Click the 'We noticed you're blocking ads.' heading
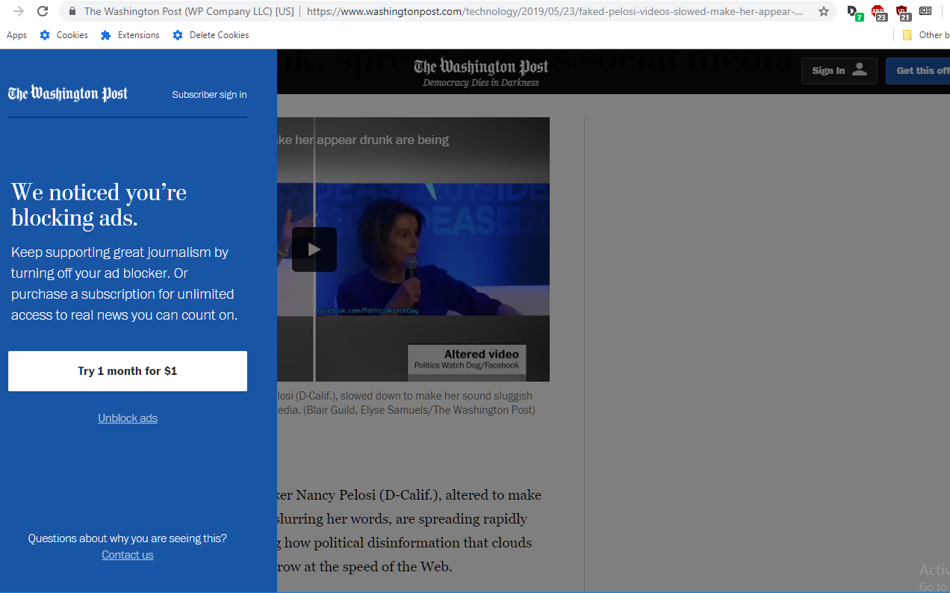The height and width of the screenshot is (593, 950). click(x=99, y=205)
